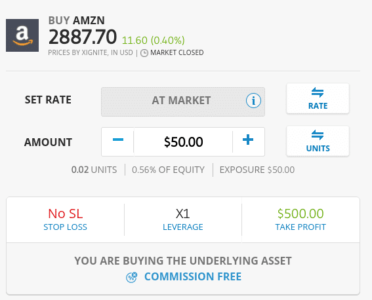The width and height of the screenshot is (372, 300).
Task: Click the AMZN ticker name
Action: coord(89,20)
